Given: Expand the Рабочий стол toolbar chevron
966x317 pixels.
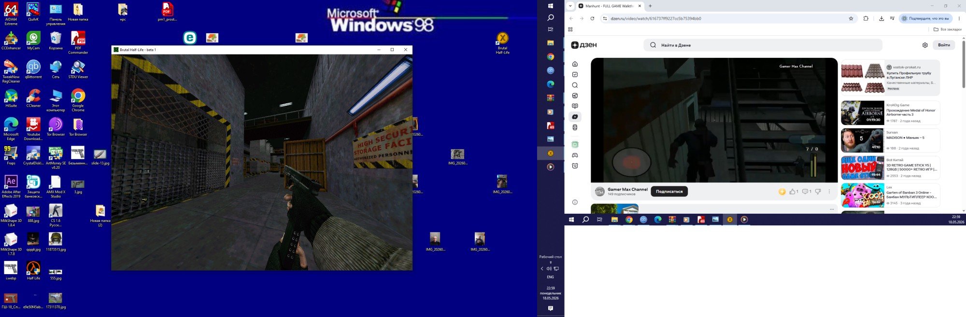Looking at the screenshot, I should point(551,262).
